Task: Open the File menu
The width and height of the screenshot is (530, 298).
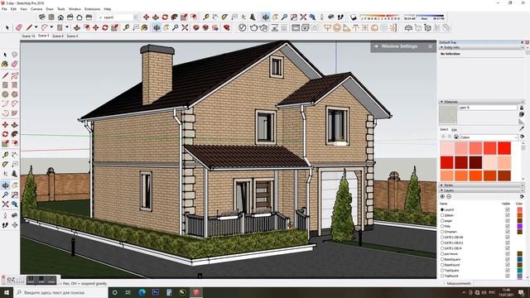Action: coord(4,9)
